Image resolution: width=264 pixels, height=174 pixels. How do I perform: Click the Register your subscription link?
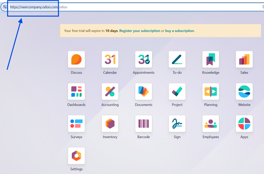point(139,31)
